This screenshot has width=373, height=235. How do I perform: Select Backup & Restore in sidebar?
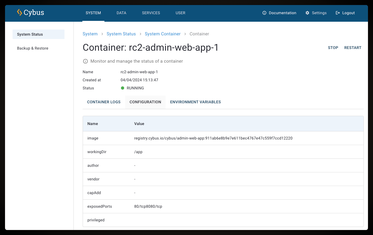(x=33, y=48)
